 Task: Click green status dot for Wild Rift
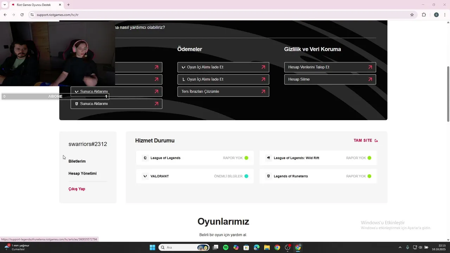point(369,158)
